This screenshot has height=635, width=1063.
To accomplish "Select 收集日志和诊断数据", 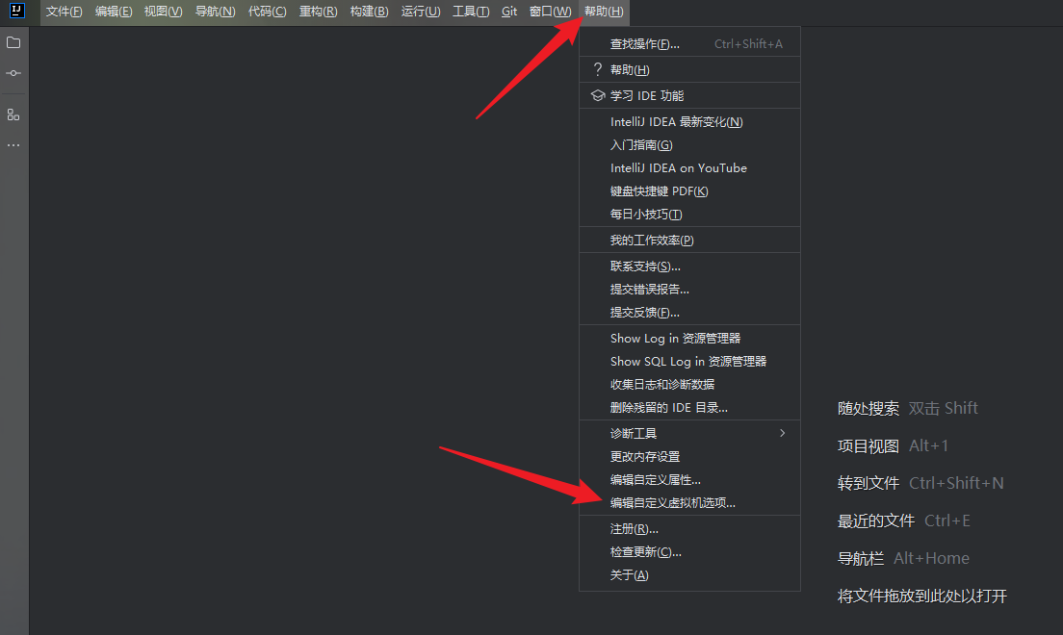I will click(x=689, y=384).
